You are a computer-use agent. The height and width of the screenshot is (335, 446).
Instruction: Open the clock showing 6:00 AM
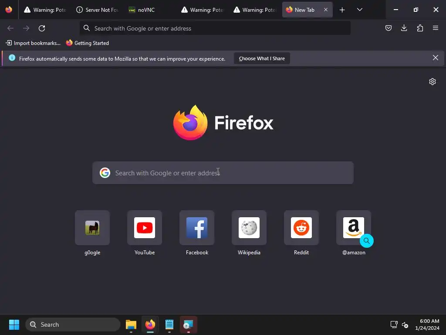427,325
